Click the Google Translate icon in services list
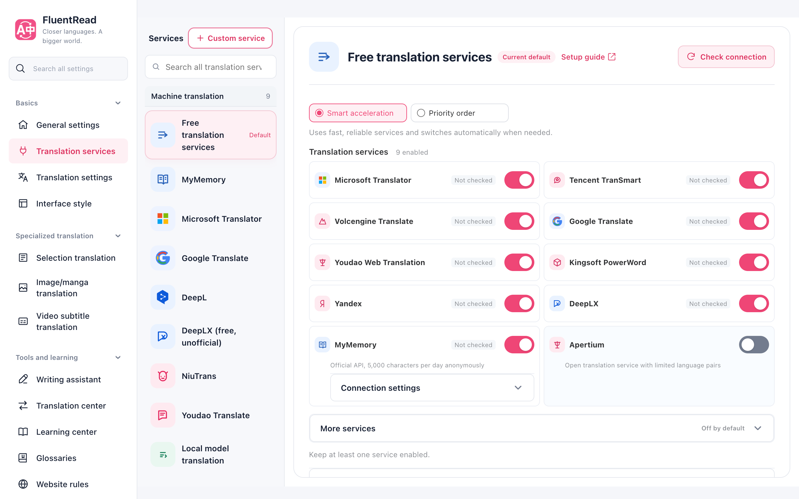 [163, 258]
